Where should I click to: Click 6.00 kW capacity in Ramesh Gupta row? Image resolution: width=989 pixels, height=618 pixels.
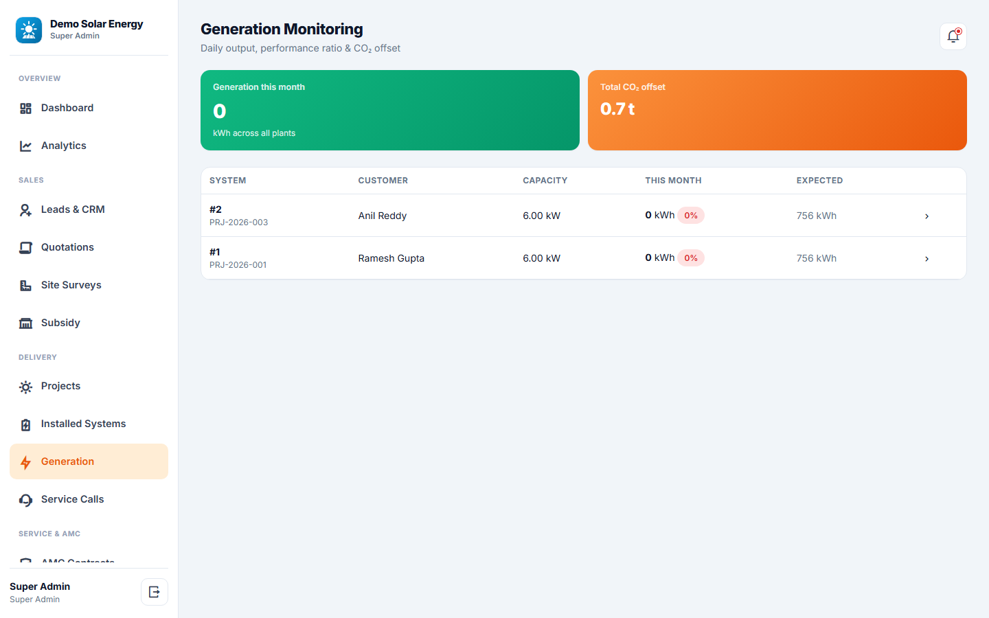tap(542, 258)
